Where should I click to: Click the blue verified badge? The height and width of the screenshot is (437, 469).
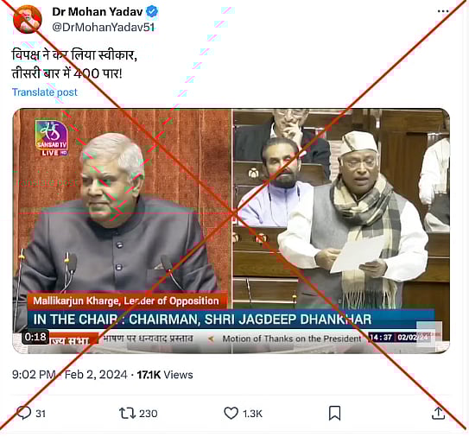(152, 12)
